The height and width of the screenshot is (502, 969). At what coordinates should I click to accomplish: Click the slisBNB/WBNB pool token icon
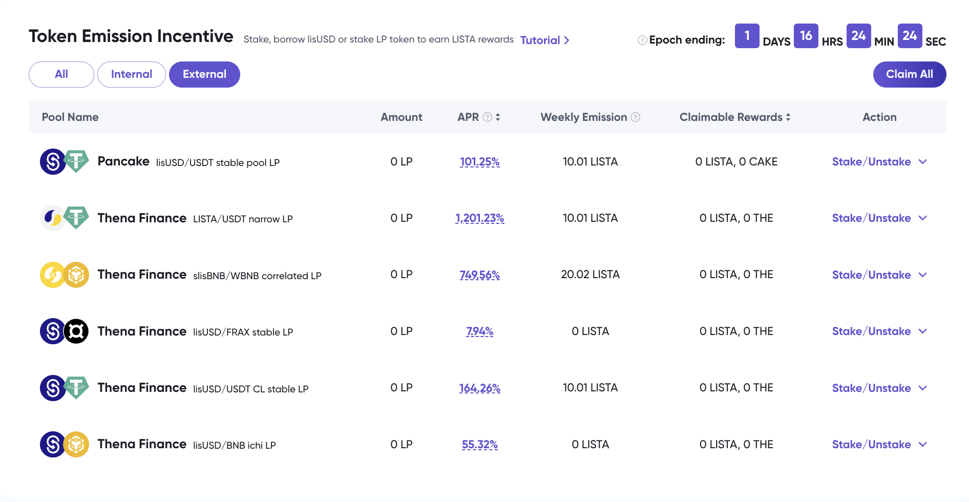coord(65,275)
